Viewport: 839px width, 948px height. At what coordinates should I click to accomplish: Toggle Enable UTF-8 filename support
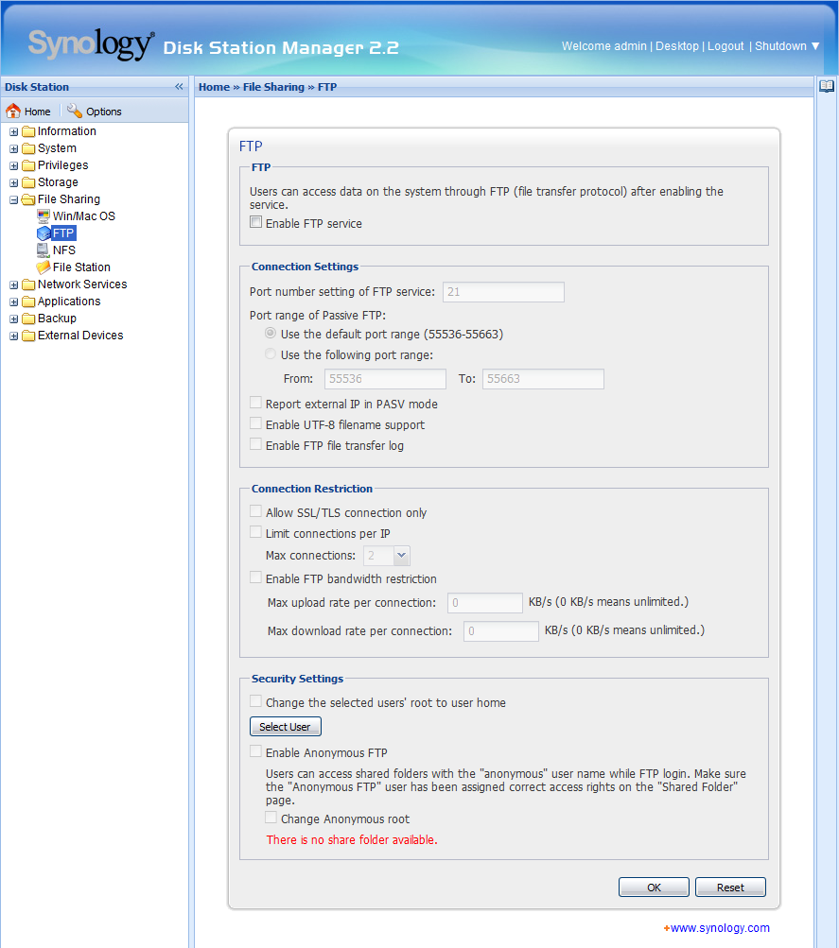[256, 423]
